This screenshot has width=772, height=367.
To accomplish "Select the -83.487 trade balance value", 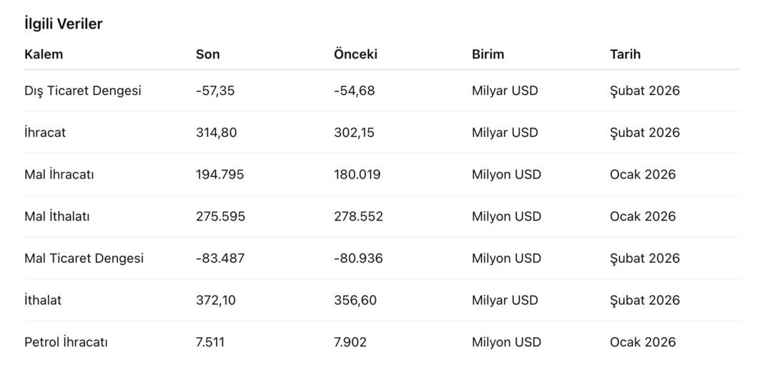I will click(220, 258).
